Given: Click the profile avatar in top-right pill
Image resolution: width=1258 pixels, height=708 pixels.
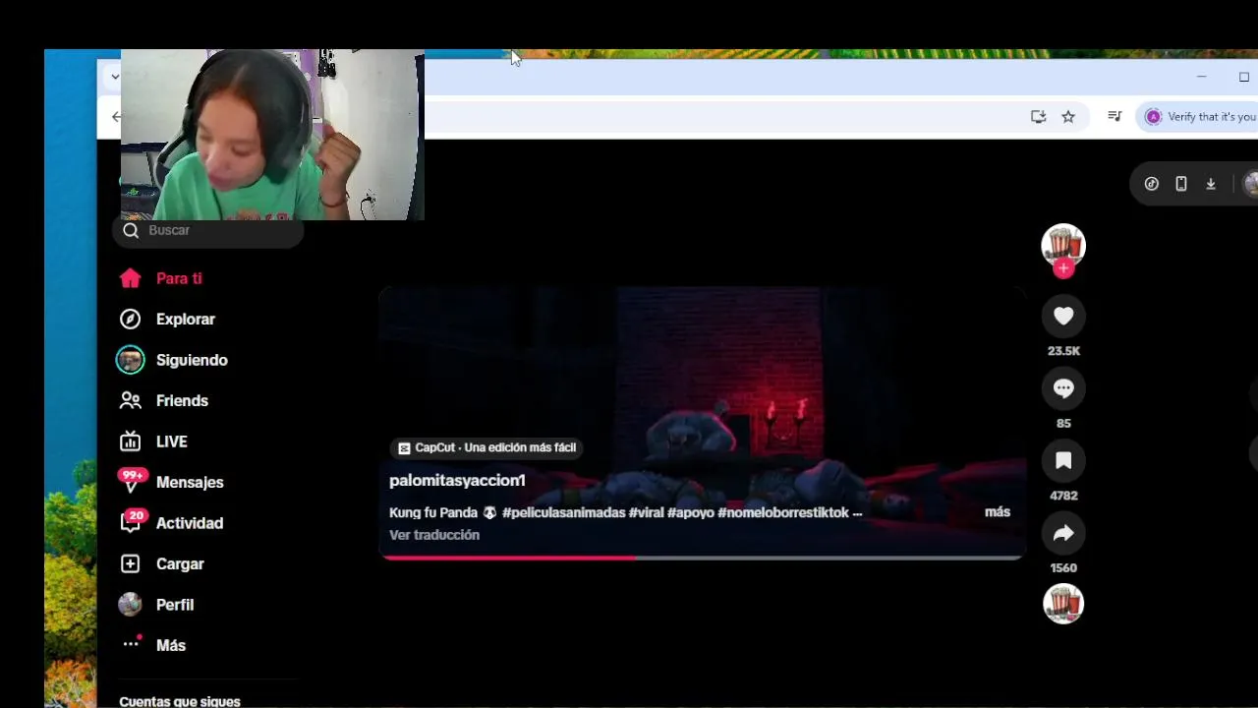Looking at the screenshot, I should coord(1250,184).
